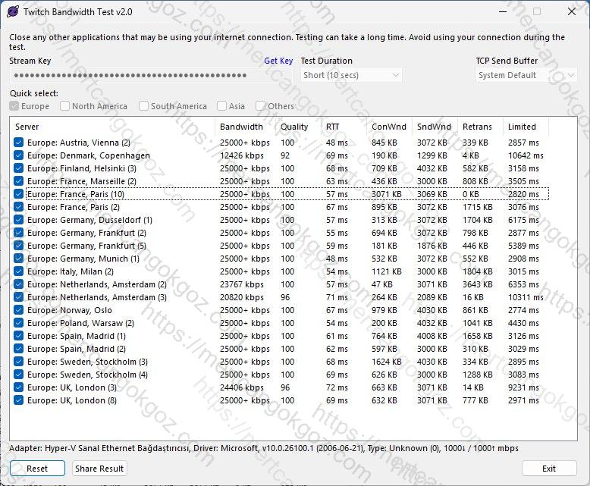Select the 20820 kbps bandwidth cell
The height and width of the screenshot is (486, 590).
pos(242,297)
